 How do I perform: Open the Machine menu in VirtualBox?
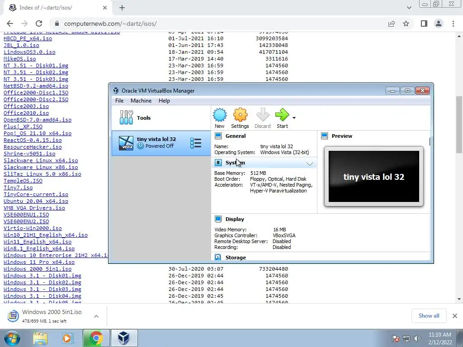click(141, 101)
